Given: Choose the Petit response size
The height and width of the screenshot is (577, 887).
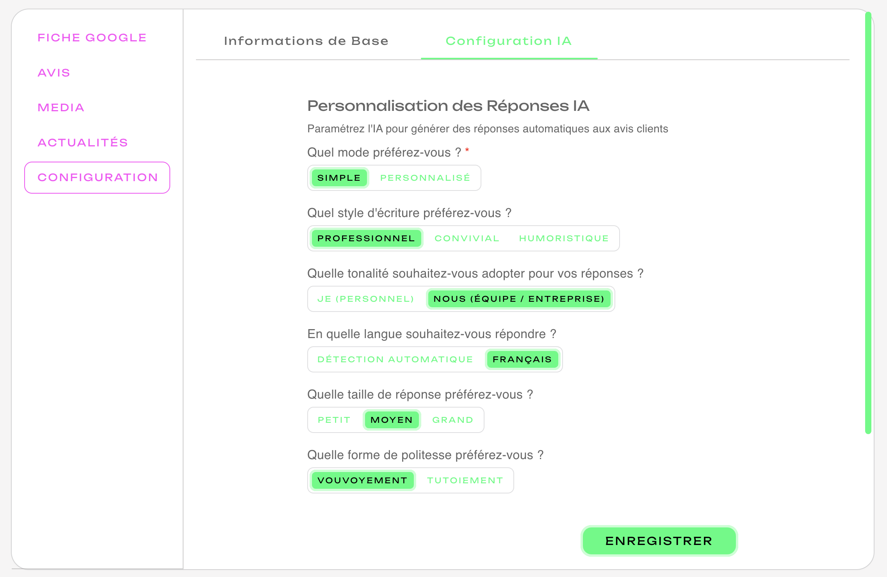Looking at the screenshot, I should [333, 420].
